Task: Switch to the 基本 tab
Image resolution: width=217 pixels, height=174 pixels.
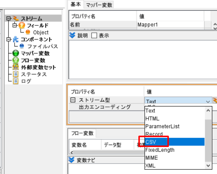Action: [x=76, y=4]
